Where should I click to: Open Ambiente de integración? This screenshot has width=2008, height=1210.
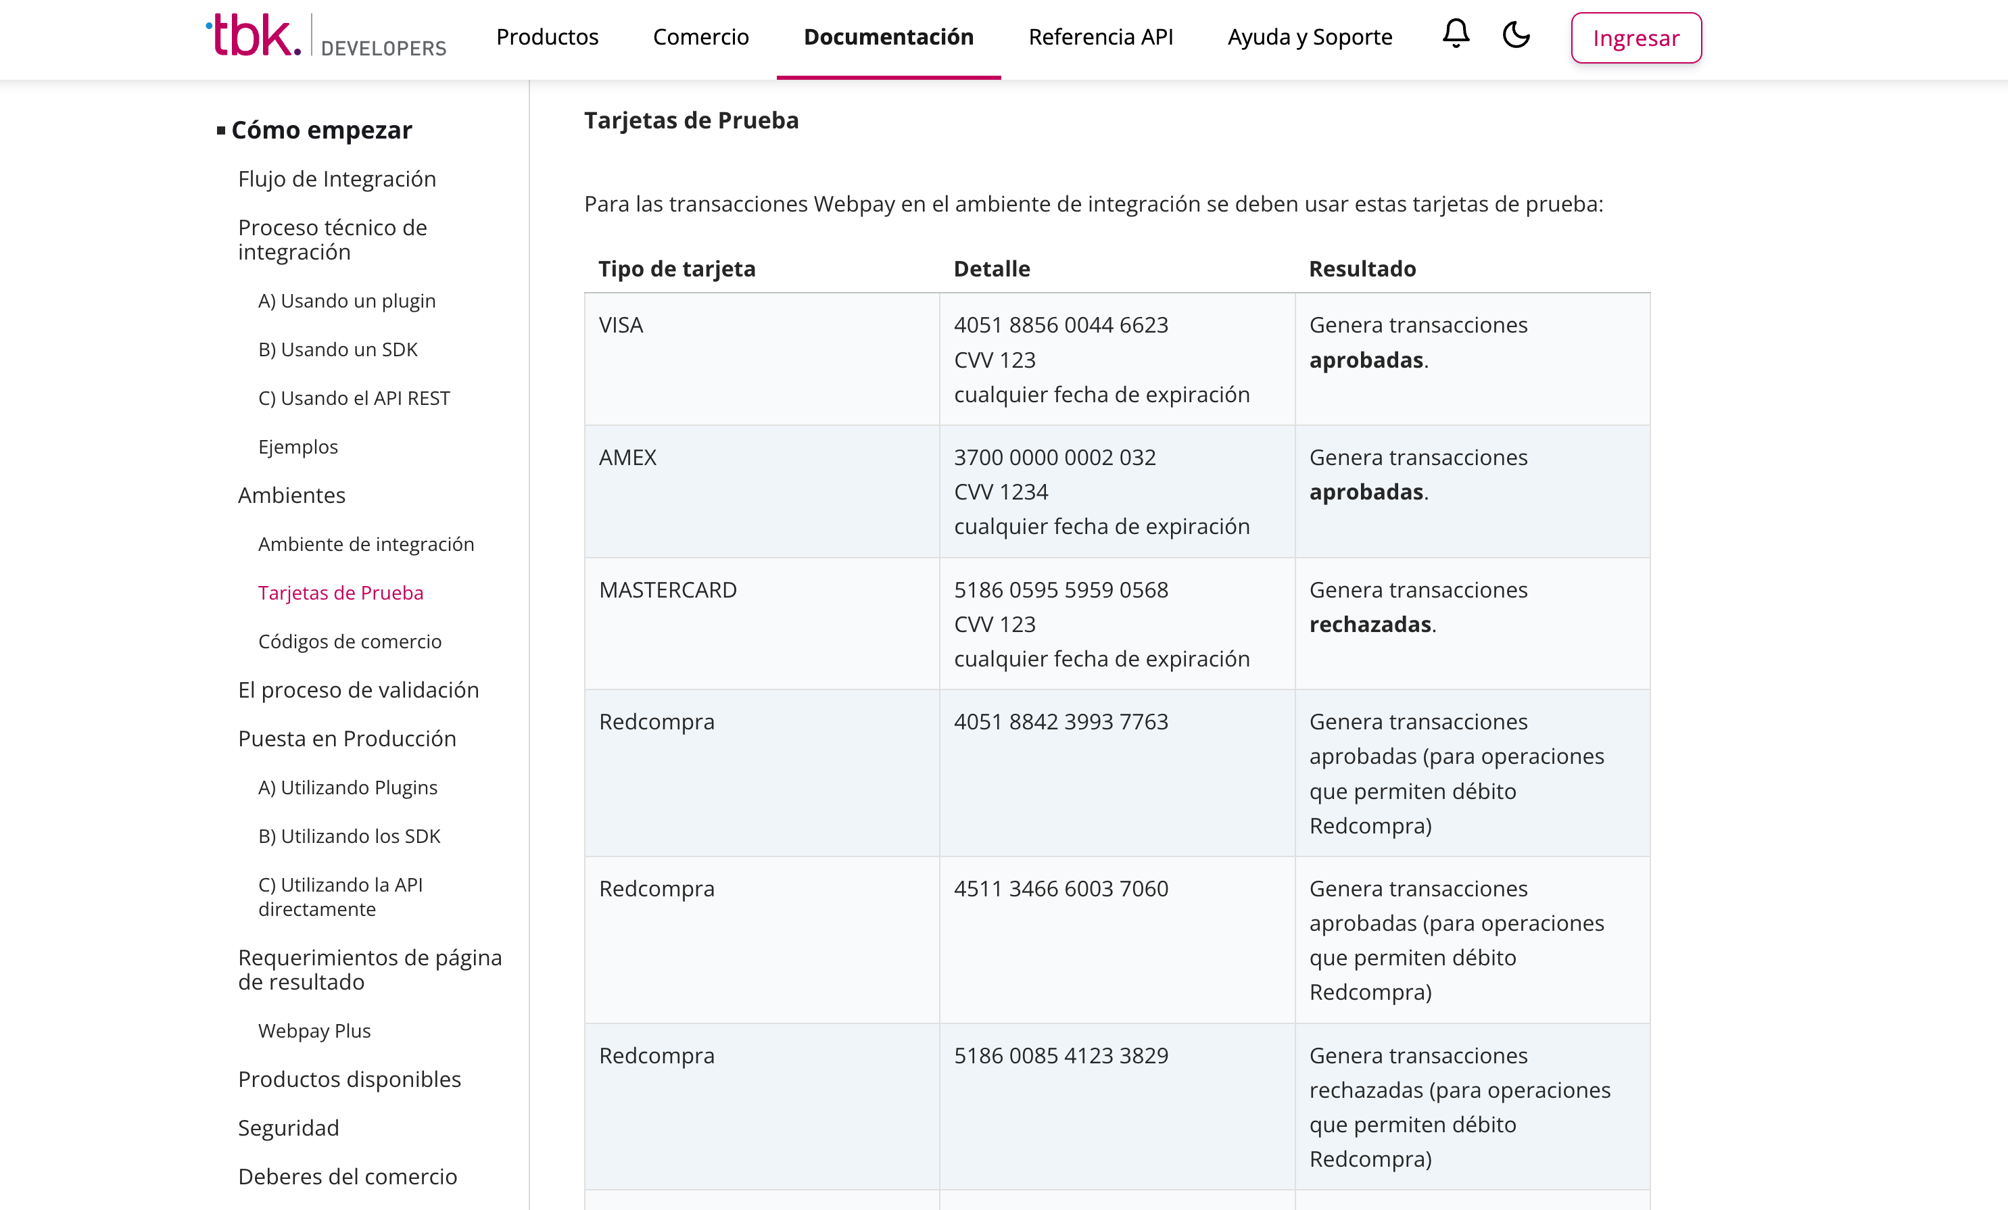[366, 544]
